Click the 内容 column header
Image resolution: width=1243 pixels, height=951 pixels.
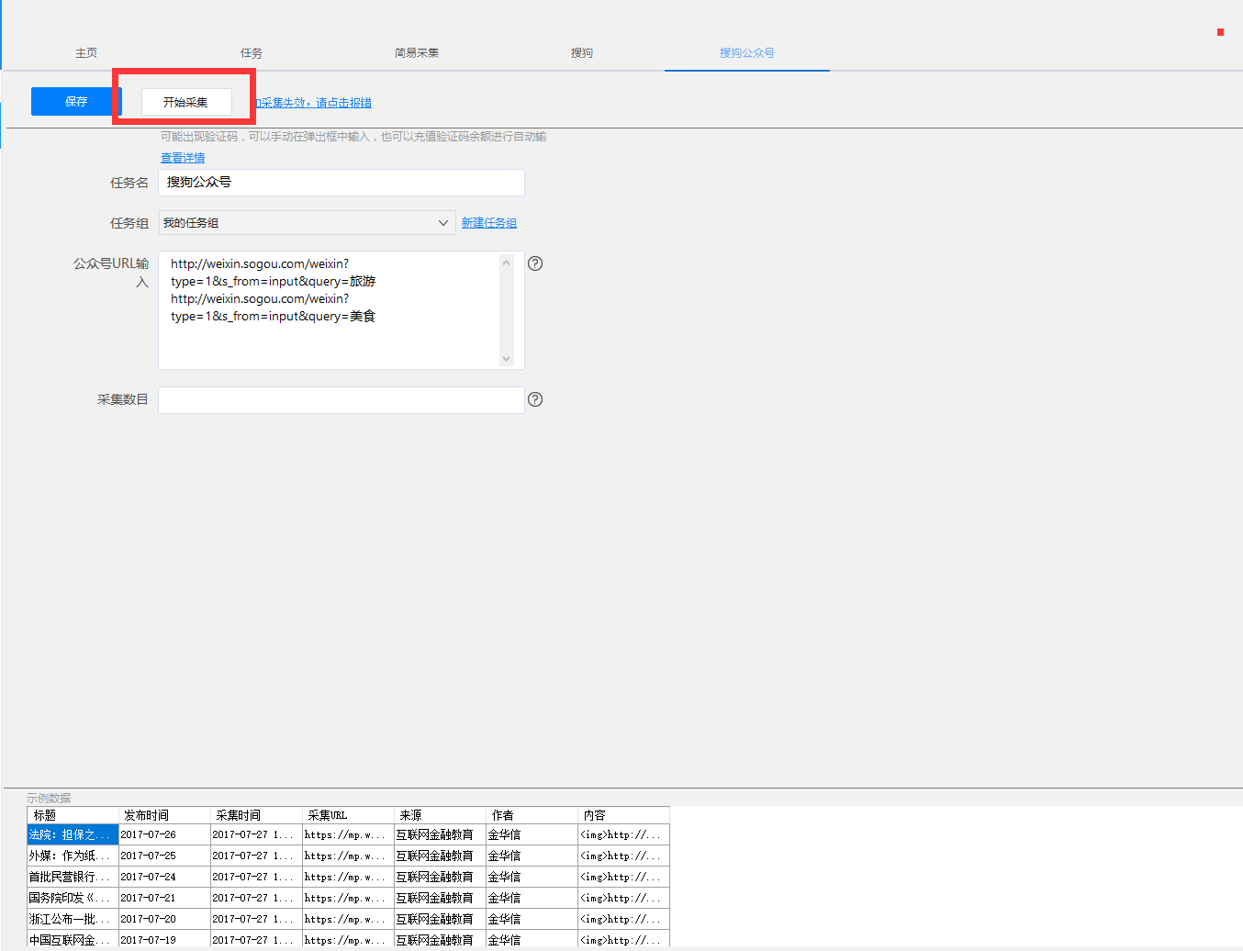624,815
